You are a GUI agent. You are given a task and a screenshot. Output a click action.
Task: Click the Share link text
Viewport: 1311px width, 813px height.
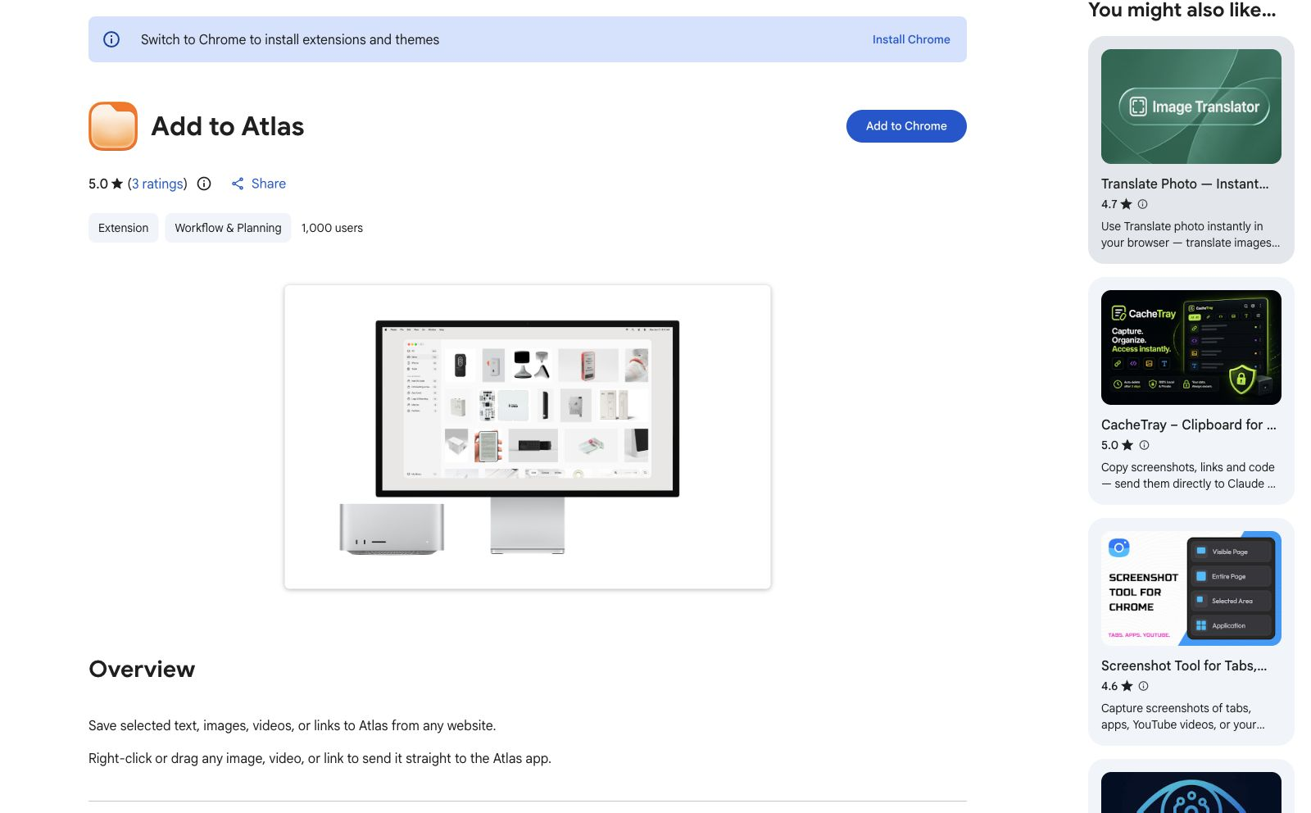coord(269,184)
